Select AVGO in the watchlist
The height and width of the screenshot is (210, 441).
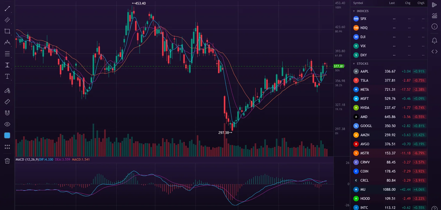click(389, 144)
